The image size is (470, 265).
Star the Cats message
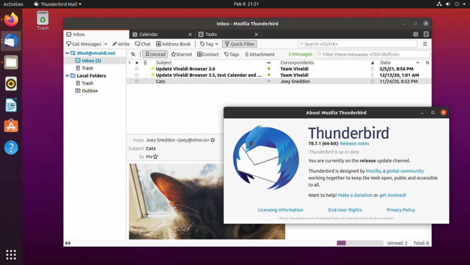click(x=137, y=82)
